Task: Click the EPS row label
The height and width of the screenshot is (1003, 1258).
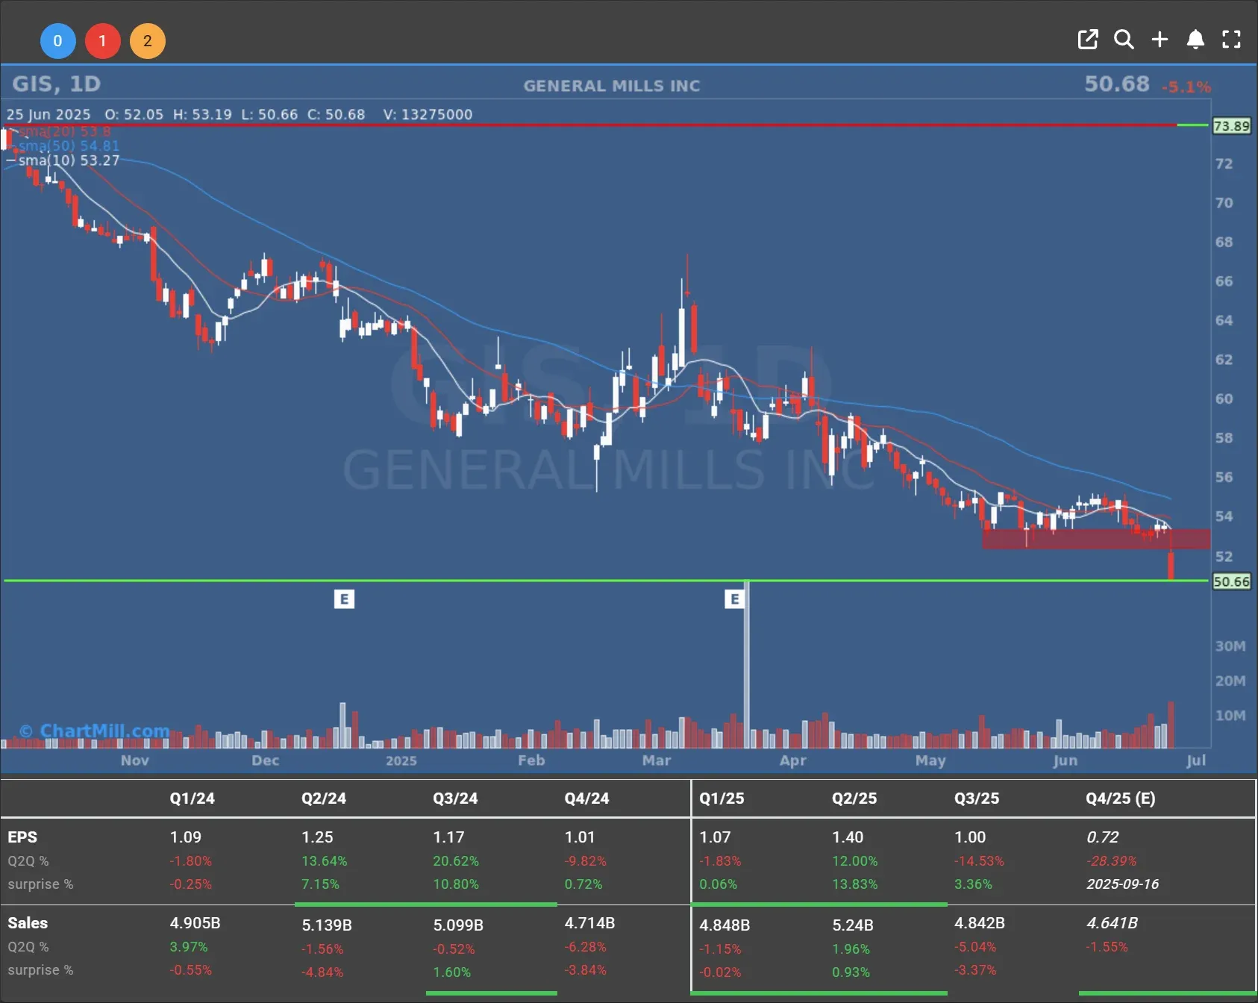Action: click(x=22, y=837)
